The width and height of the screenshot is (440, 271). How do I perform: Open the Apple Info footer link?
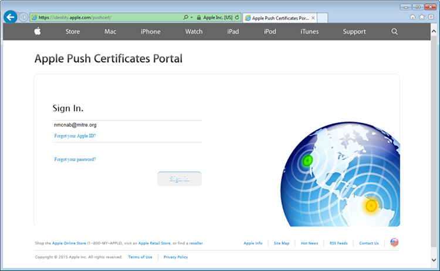coord(253,243)
